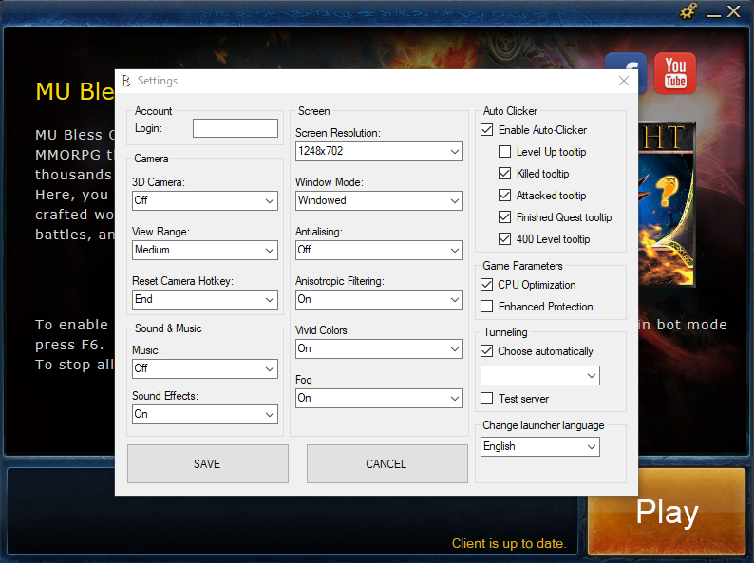Viewport: 754px width, 563px height.
Task: Open the Fog dropdown
Action: pos(379,398)
